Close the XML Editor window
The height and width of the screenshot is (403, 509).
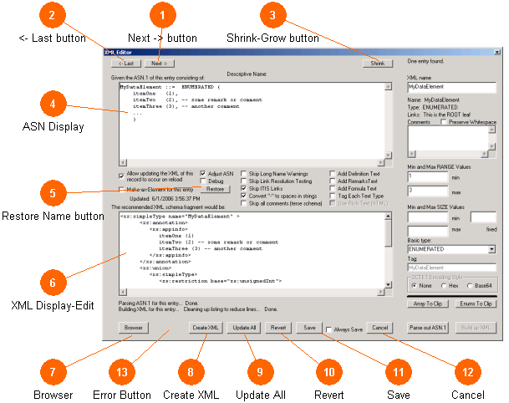click(x=497, y=52)
